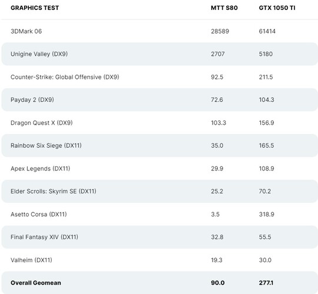Screen dimensions: 318x294
Task: Select the Dragon Quest X (DX9) label
Action: point(42,123)
